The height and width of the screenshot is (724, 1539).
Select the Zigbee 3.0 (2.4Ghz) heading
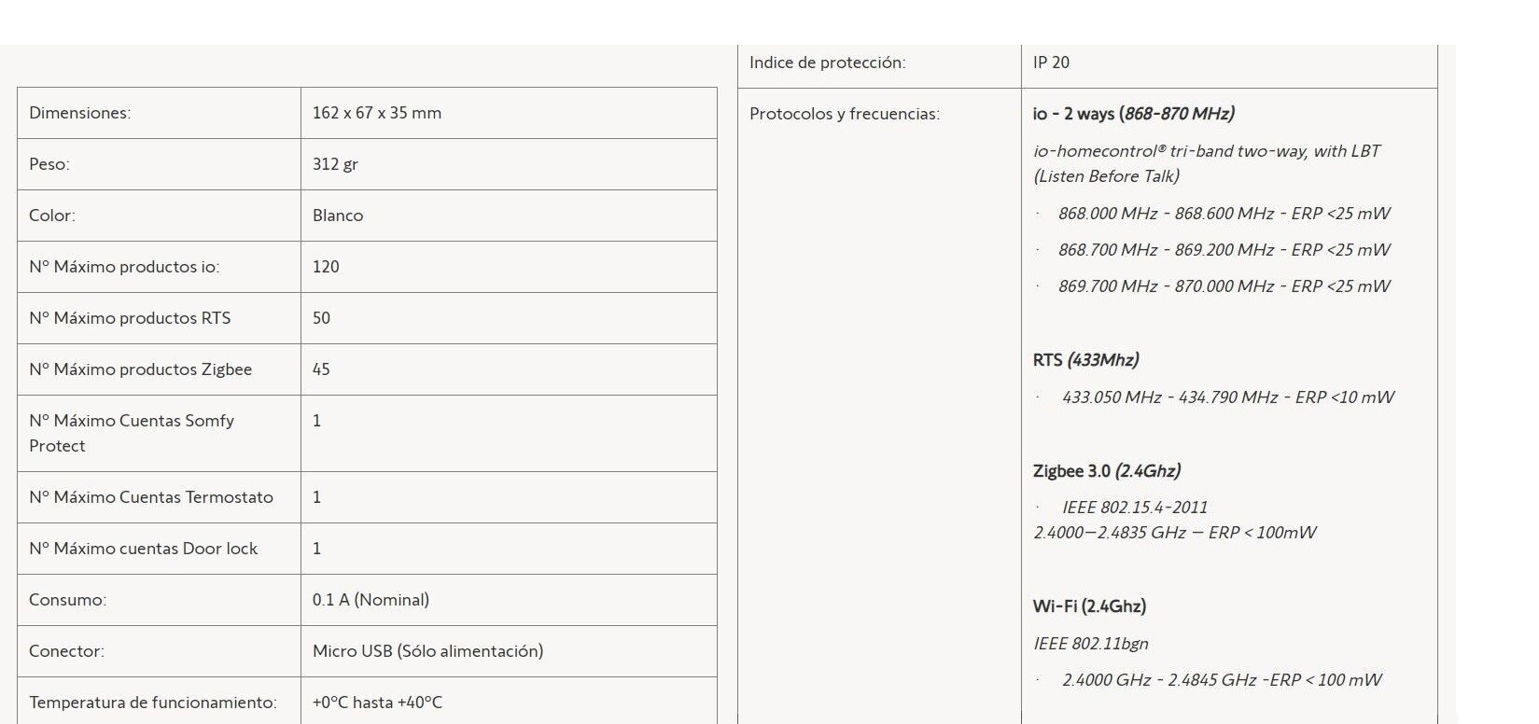coord(1106,471)
